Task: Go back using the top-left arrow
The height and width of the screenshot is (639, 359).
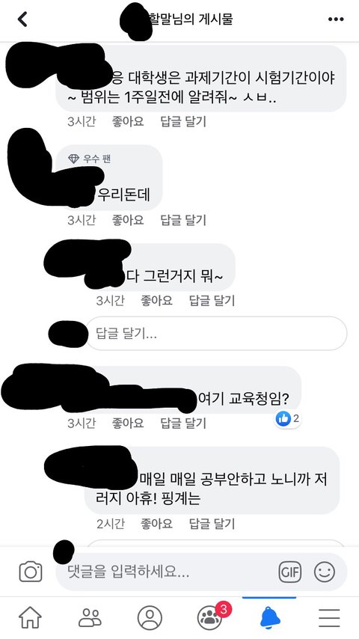Action: click(22, 19)
